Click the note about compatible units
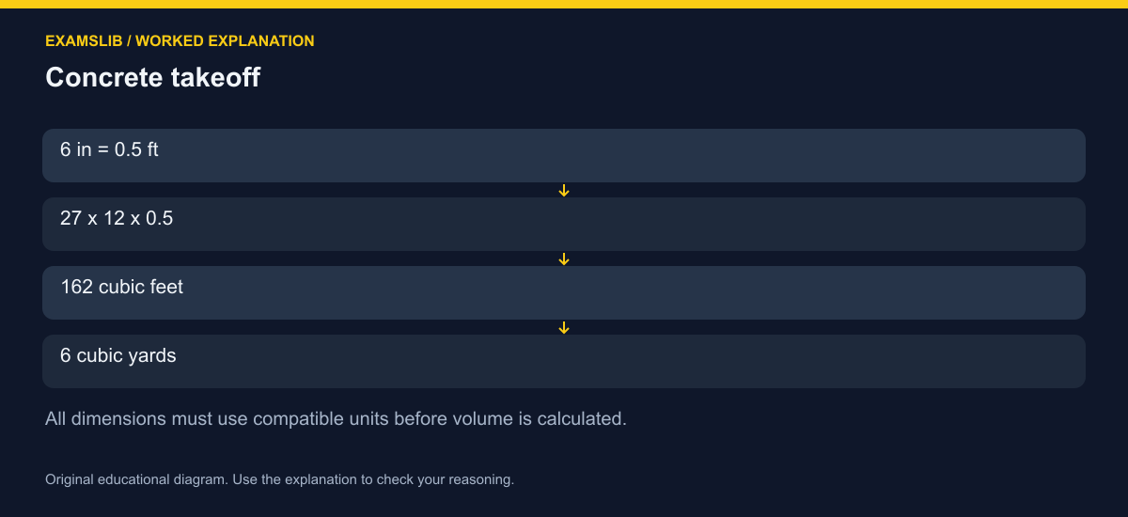Image resolution: width=1128 pixels, height=517 pixels. click(x=336, y=419)
